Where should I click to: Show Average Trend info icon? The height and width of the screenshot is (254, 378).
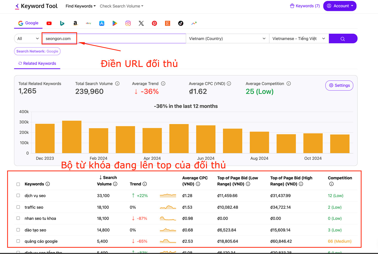point(163,83)
